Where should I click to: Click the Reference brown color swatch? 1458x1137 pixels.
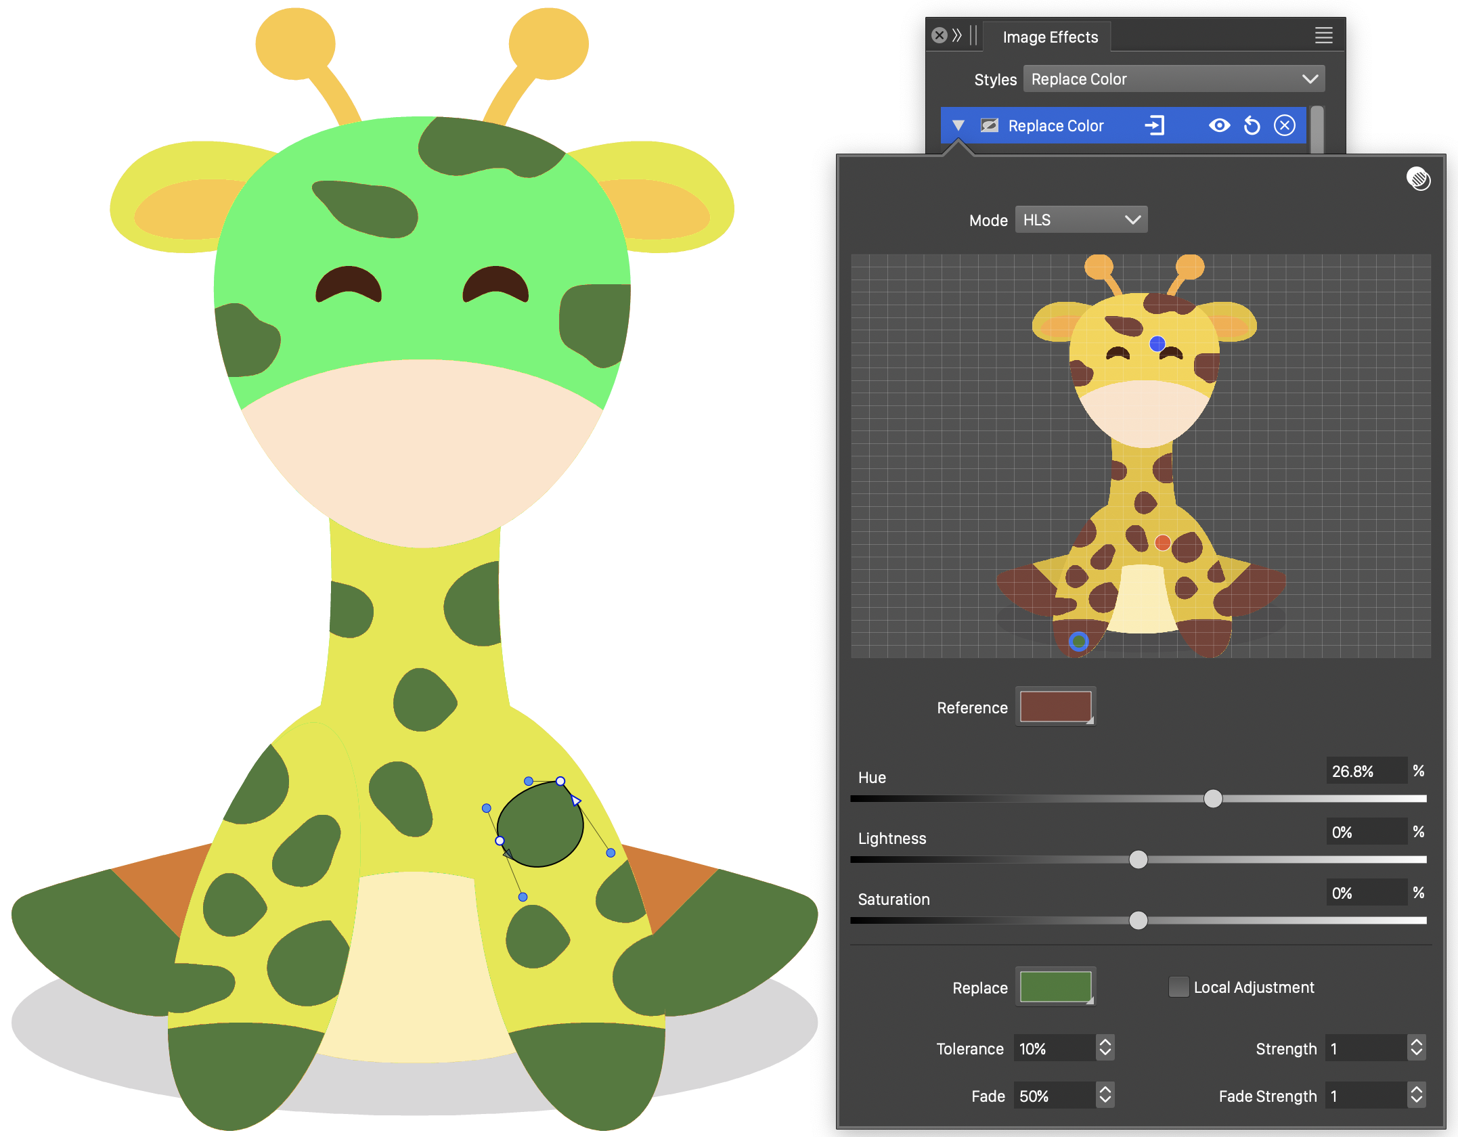tap(1055, 707)
